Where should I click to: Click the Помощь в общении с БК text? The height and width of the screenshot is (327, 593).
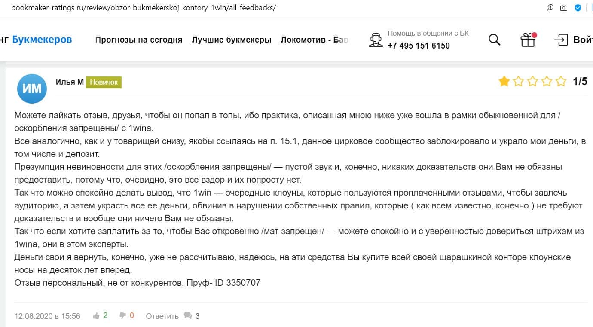click(x=428, y=33)
